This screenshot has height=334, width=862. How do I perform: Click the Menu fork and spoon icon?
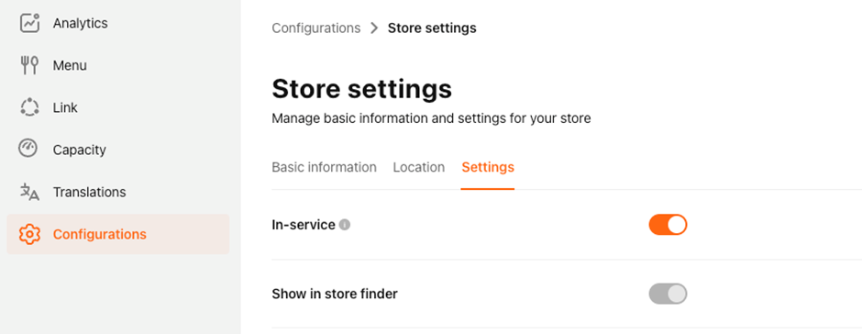click(x=29, y=65)
